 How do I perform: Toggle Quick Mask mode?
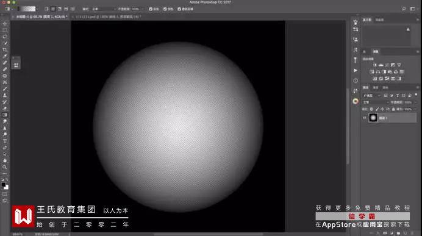5,194
